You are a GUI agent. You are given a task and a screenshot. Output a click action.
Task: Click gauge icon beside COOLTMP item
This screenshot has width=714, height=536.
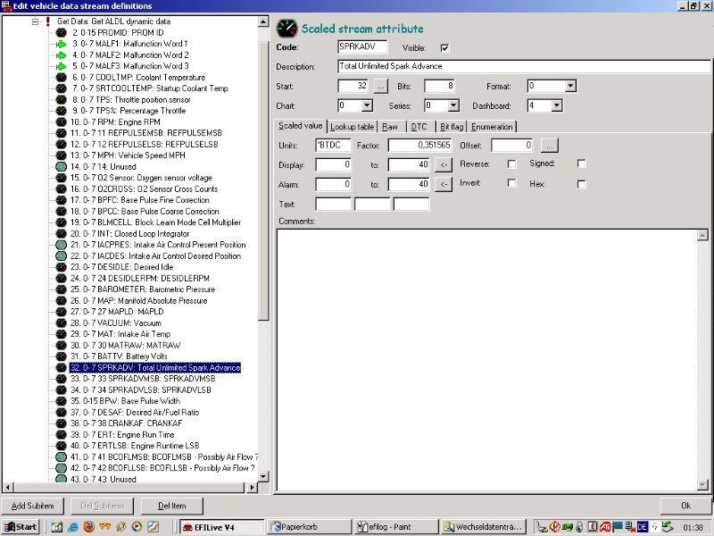tap(61, 78)
